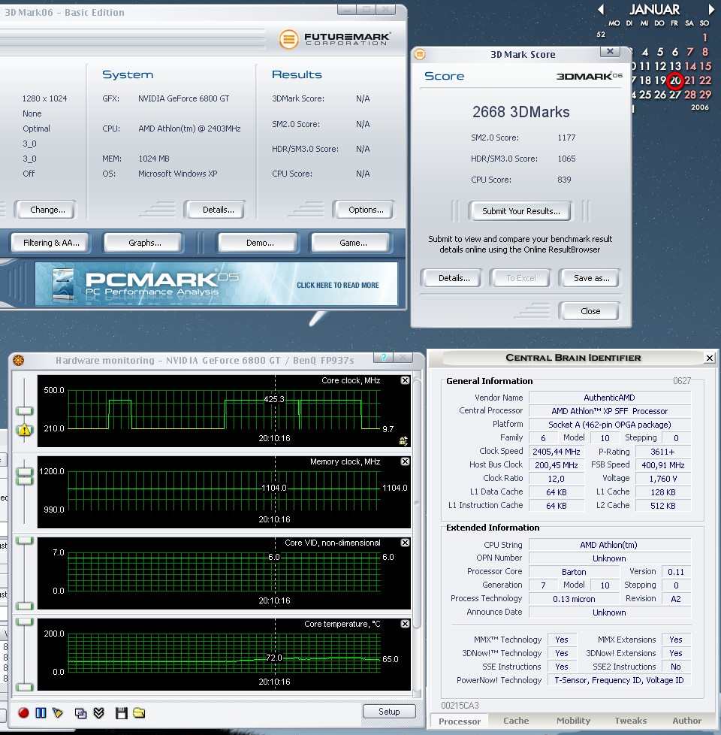Click Socket A (462-pin OPGA package) field

(x=609, y=425)
